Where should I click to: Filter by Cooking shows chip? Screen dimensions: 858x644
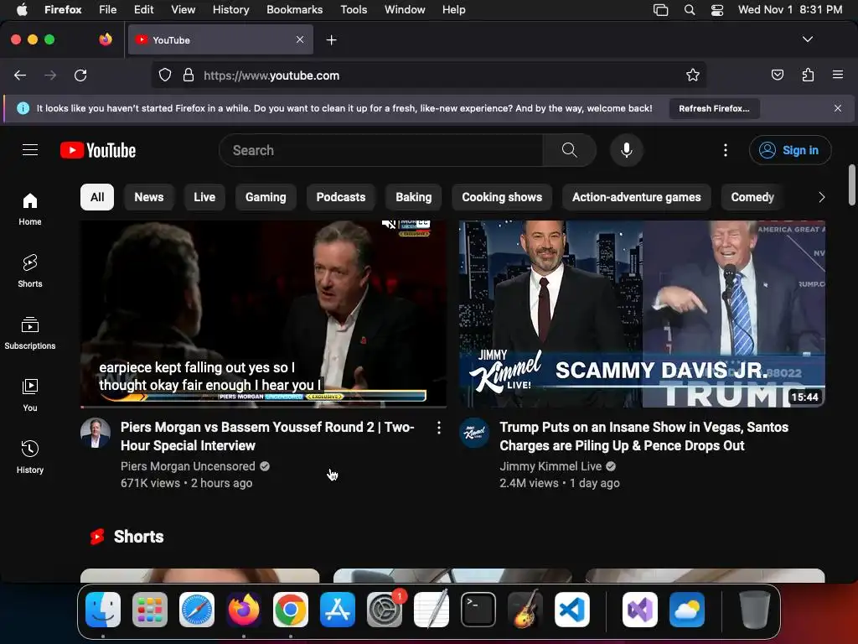coord(502,197)
